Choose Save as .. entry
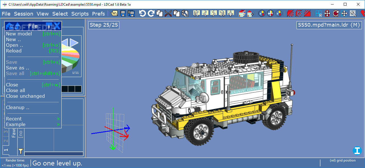Image resolution: width=365 pixels, height=168 pixels. coord(33,68)
